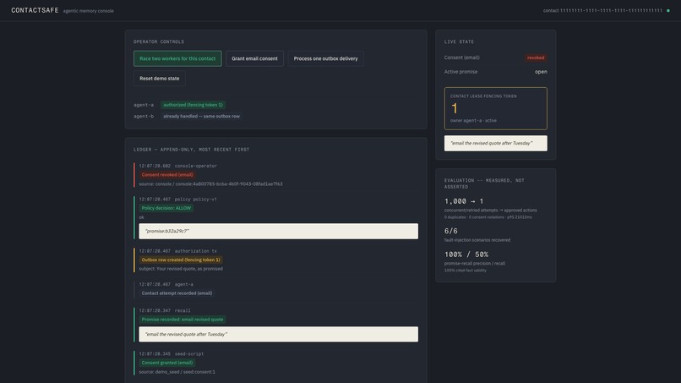Click 'promise-recall precision / recall' caption
Viewport: 681px width, 383px height.
tap(475, 264)
